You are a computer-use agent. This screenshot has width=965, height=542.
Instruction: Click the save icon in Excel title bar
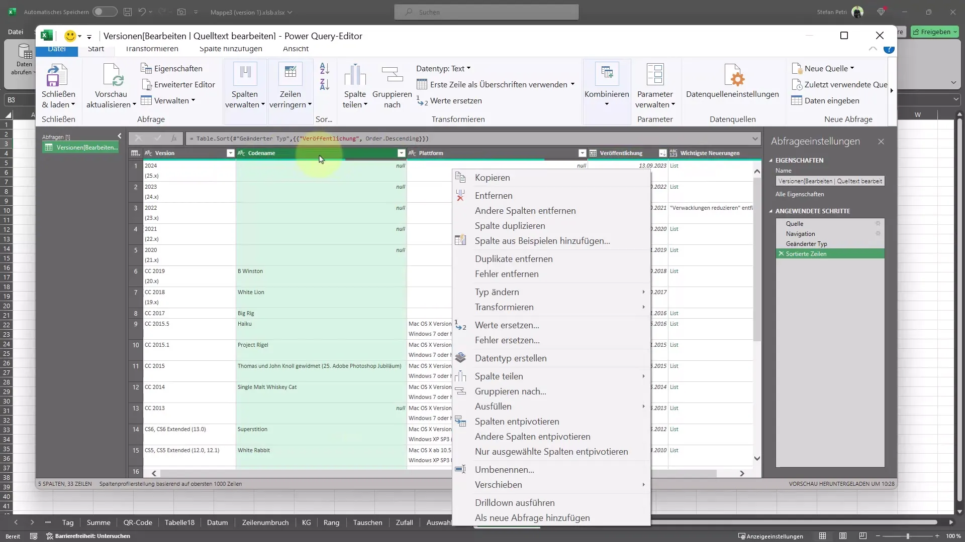pyautogui.click(x=128, y=12)
